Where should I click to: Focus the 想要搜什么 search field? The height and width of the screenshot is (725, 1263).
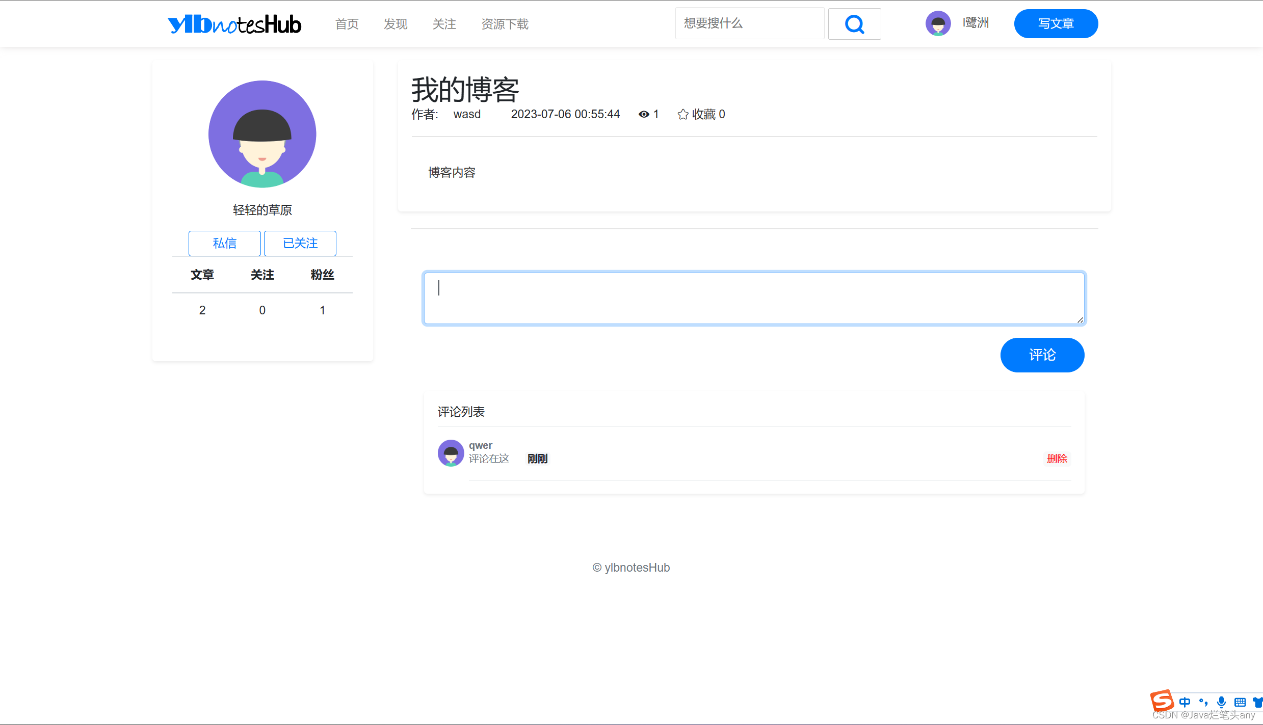coord(749,23)
